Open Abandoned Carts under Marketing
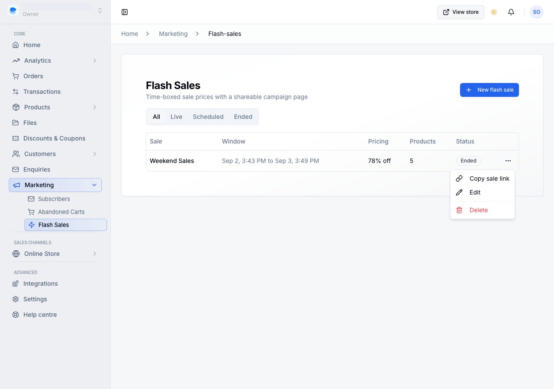554x389 pixels. click(65, 212)
